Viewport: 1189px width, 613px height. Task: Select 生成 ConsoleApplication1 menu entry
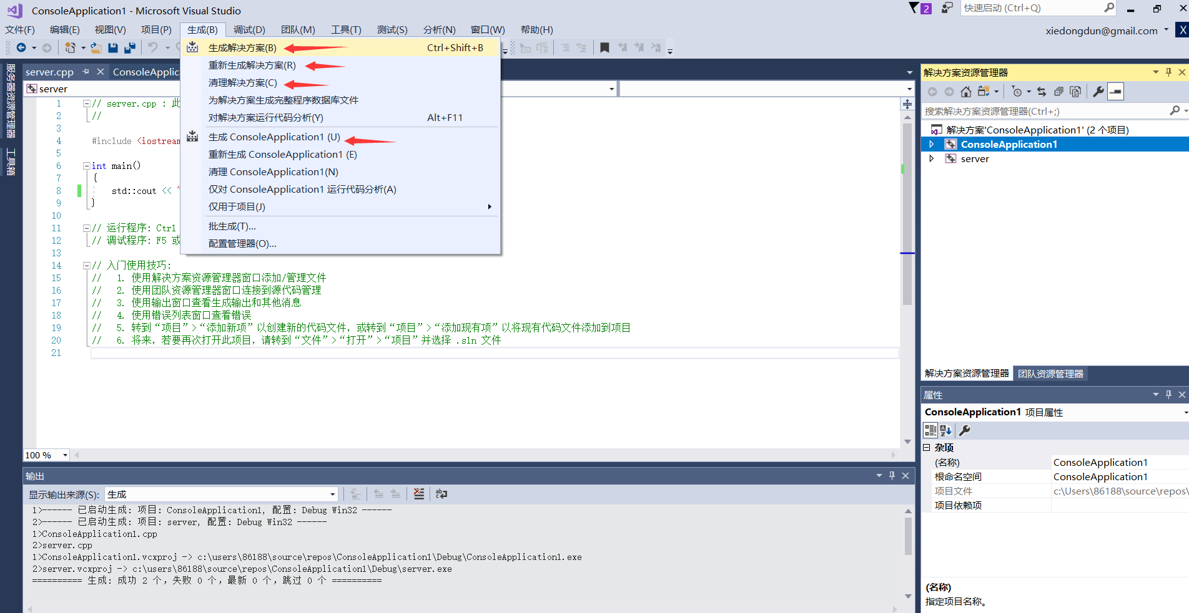click(x=340, y=137)
